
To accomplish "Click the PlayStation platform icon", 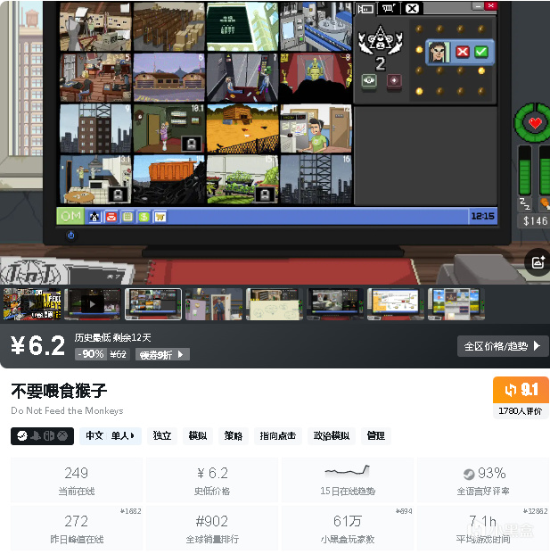I will tap(36, 436).
